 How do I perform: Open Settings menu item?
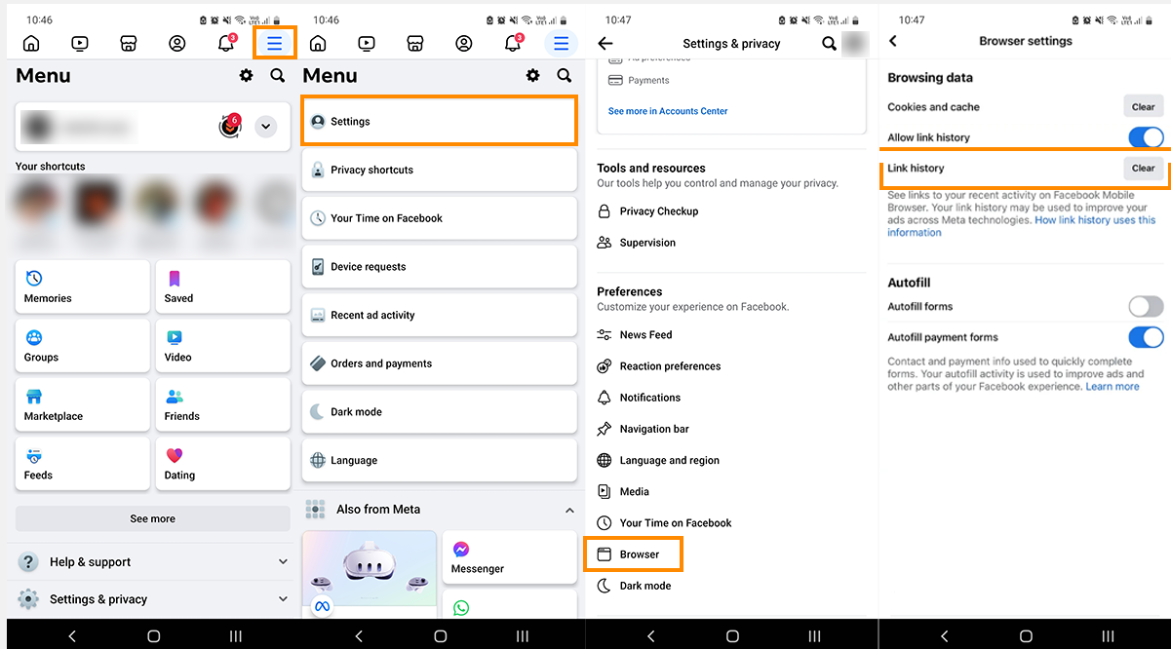coord(440,121)
